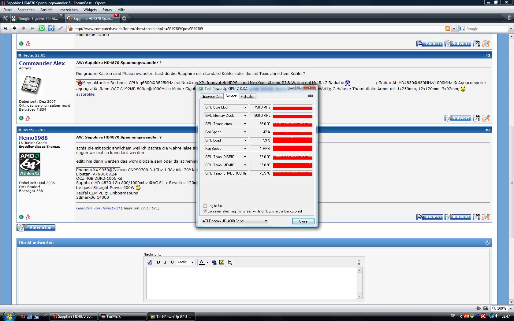The height and width of the screenshot is (321, 514).
Task: Toggle italic in the reply editor
Action: [x=165, y=262]
